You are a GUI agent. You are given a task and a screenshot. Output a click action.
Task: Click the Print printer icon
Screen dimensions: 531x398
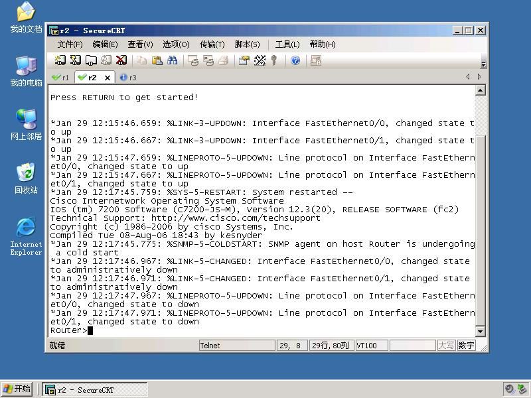pos(224,60)
